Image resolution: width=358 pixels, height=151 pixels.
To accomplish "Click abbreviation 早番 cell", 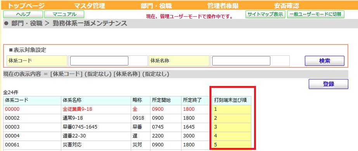I will pyautogui.click(x=140, y=127).
